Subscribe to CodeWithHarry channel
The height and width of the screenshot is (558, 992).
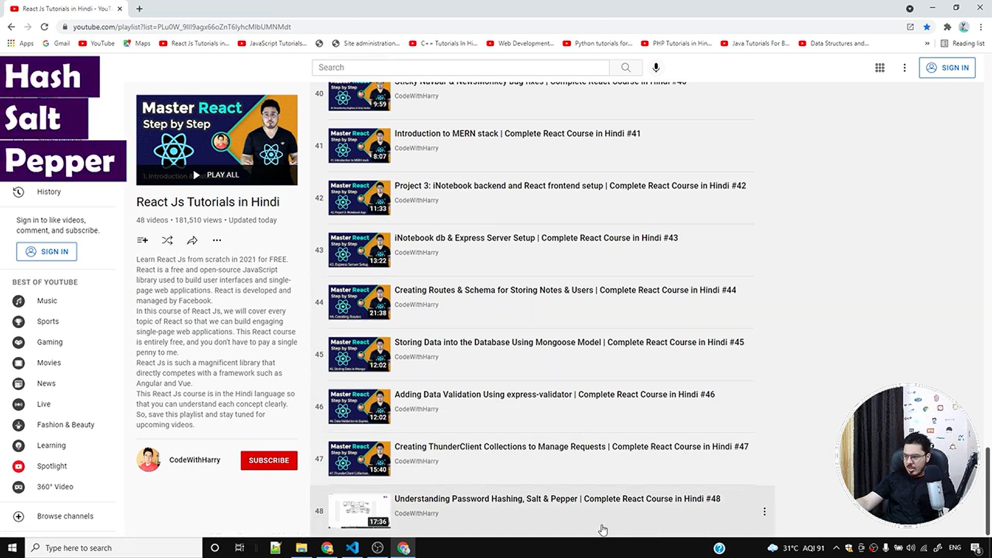(269, 460)
